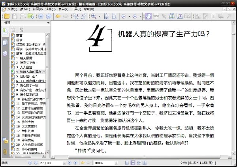The image size is (237, 167).
Task: Switch to single page view mode
Action: point(127,163)
